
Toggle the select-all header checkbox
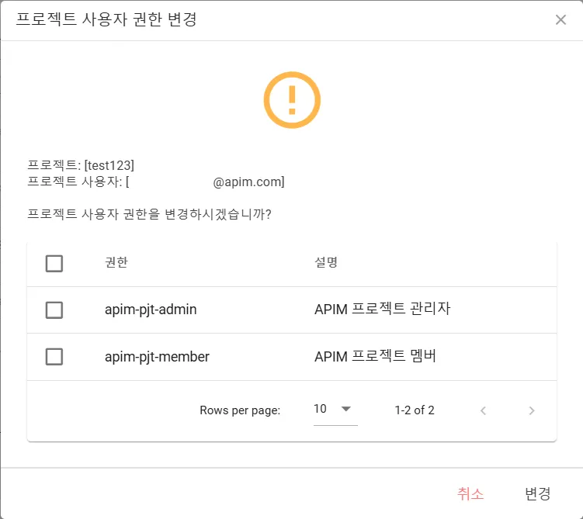pyautogui.click(x=54, y=264)
